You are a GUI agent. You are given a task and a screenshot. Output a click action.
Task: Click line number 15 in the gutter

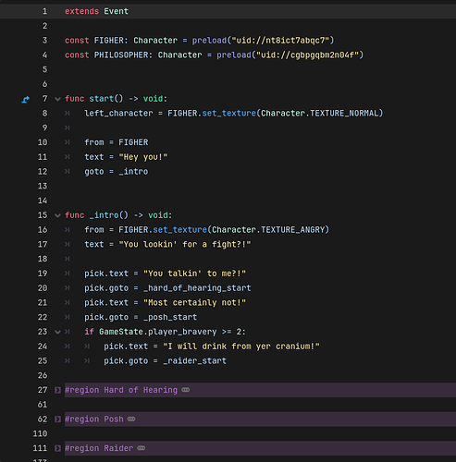[43, 215]
